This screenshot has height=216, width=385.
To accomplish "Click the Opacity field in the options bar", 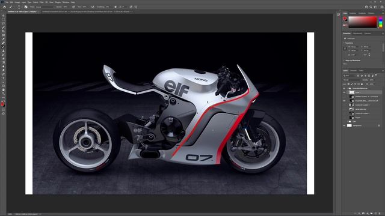I will pos(66,7).
